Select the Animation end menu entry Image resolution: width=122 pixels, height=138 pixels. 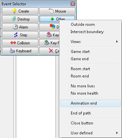[x=90, y=103]
